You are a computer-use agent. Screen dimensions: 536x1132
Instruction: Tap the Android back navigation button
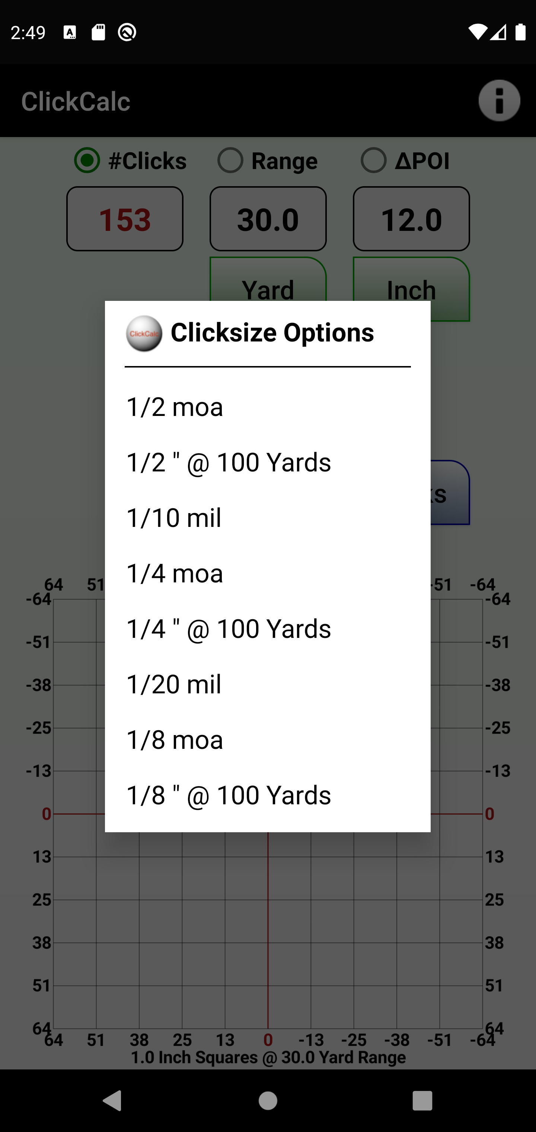[112, 1101]
